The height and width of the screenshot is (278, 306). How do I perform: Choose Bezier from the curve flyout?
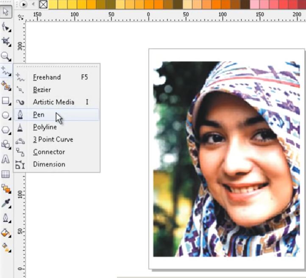point(57,90)
